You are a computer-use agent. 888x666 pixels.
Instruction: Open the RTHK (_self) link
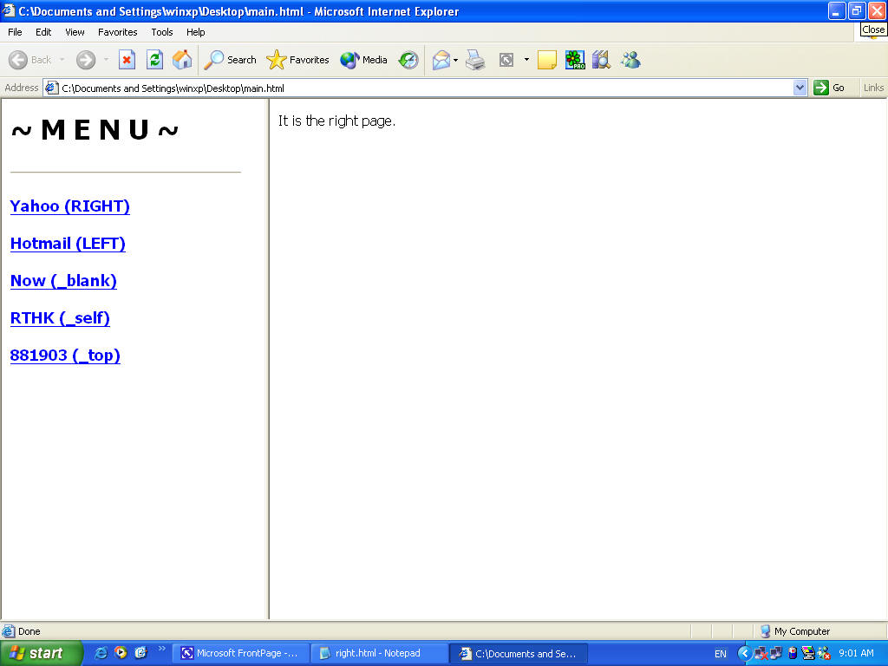[60, 318]
